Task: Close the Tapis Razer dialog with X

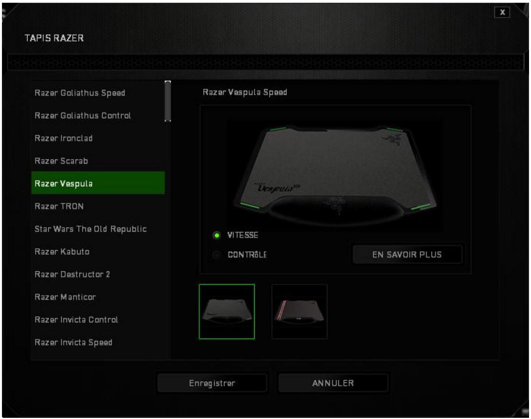Action: point(502,12)
